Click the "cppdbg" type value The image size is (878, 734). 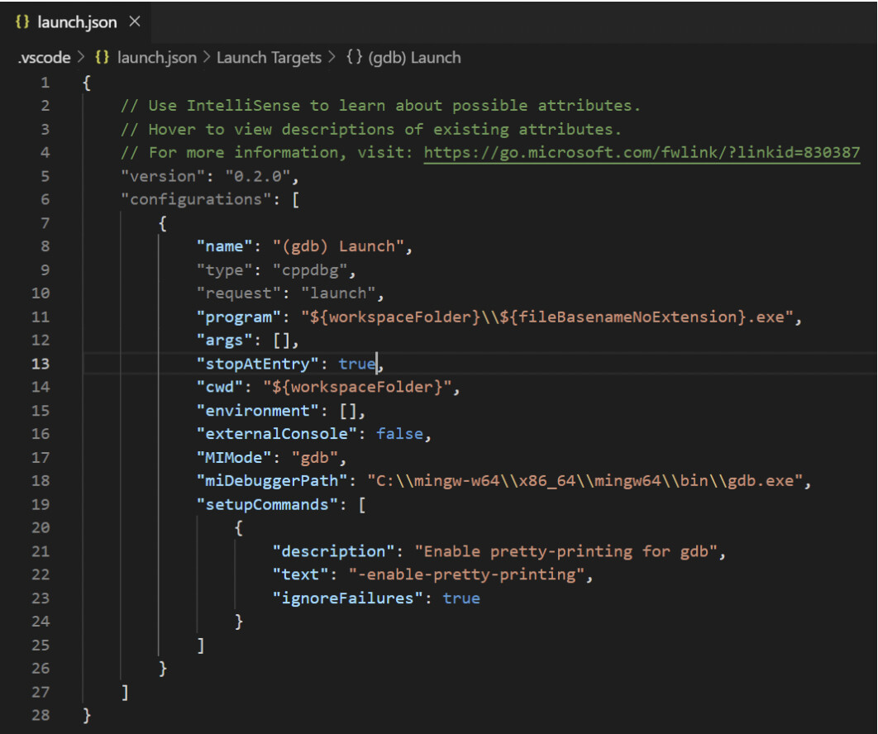click(x=310, y=270)
